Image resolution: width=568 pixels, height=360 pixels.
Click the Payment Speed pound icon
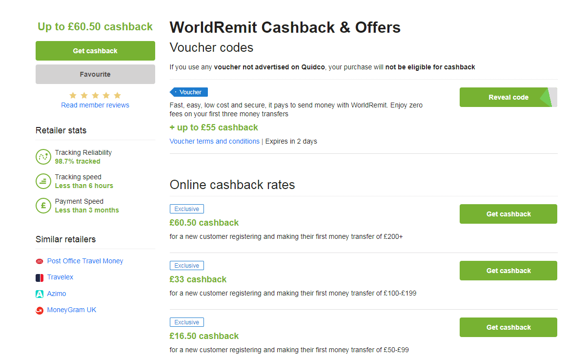[43, 206]
